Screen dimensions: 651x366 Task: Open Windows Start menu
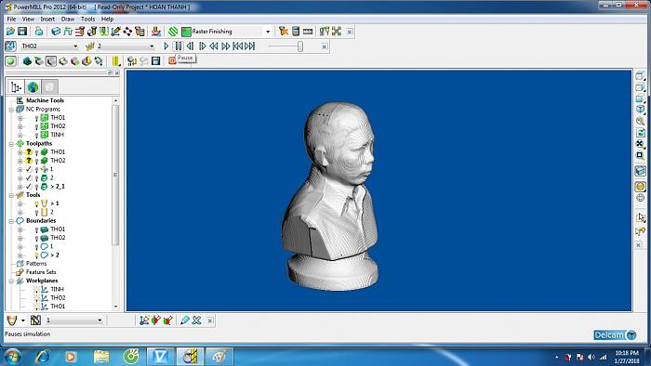coord(11,357)
